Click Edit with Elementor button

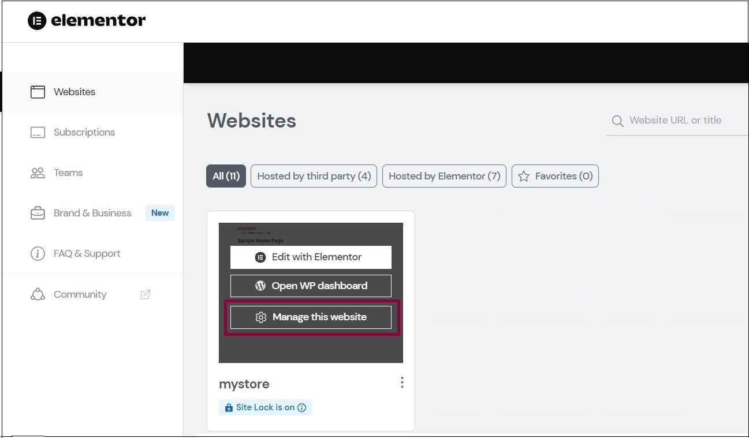click(311, 257)
